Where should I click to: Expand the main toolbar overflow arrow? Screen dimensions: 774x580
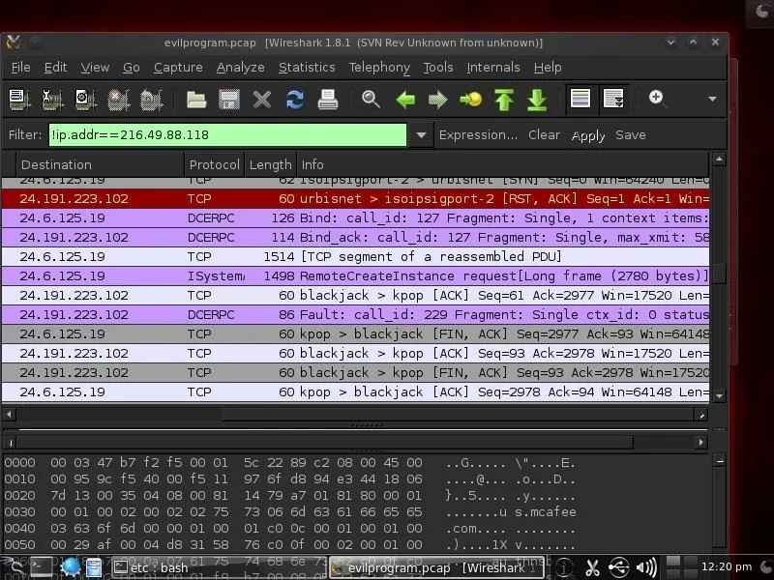(x=712, y=100)
